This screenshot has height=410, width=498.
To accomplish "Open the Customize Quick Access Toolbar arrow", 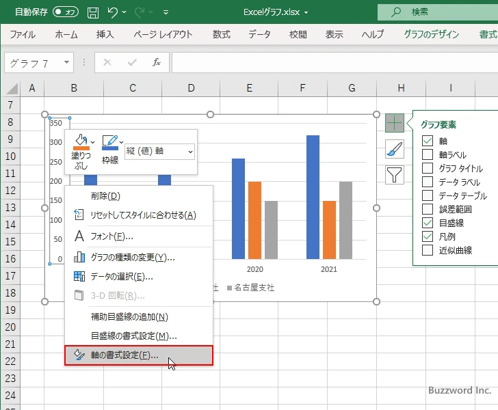I will coord(166,12).
